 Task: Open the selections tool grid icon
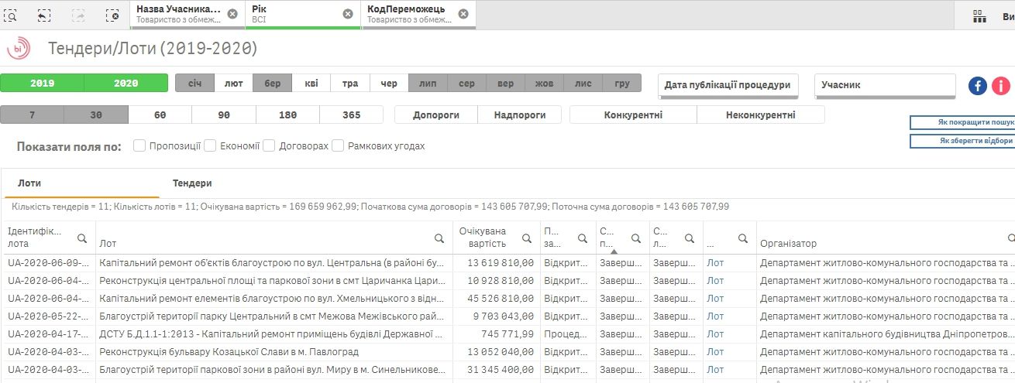[x=979, y=15]
